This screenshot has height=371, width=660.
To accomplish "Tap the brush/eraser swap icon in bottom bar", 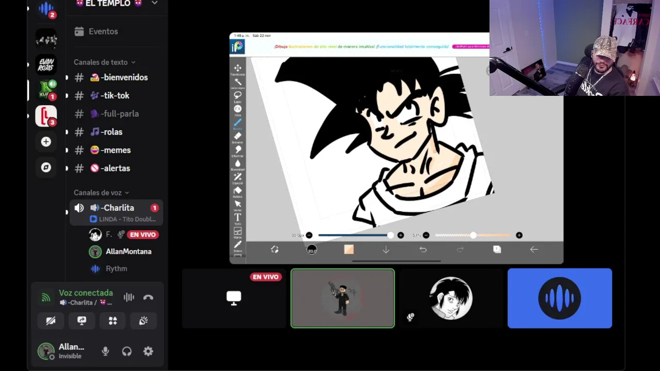I will (x=275, y=249).
